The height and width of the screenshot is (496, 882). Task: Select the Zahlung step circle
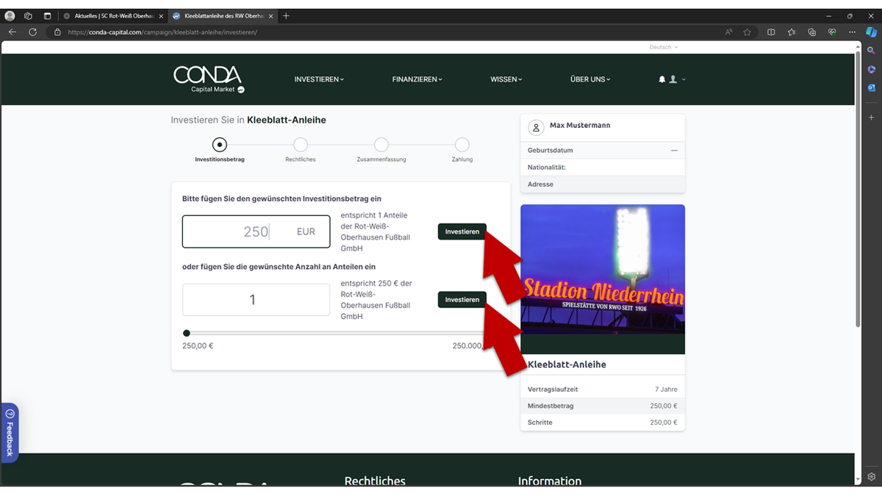tap(462, 145)
